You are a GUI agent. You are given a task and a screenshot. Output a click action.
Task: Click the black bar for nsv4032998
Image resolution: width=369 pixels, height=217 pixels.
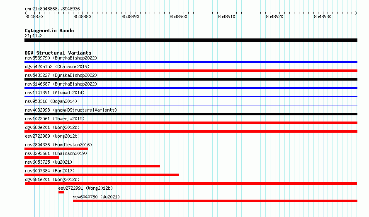191,114
